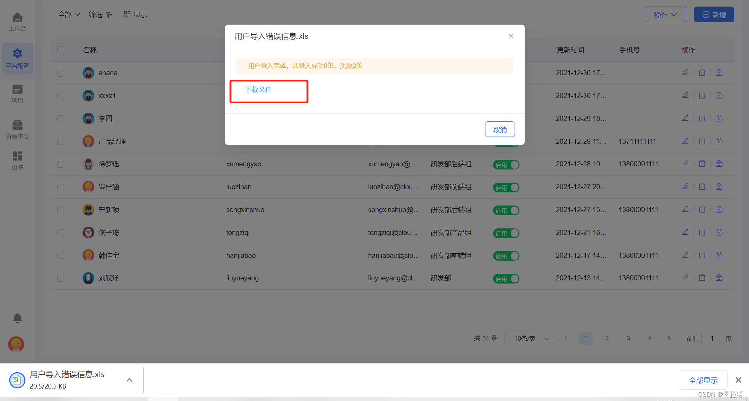Click the 下载文件 link

[258, 89]
